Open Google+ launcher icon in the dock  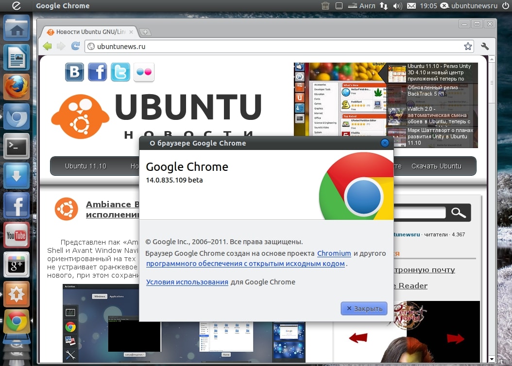[x=17, y=265]
